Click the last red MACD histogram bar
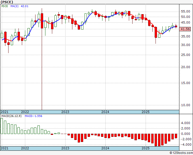 tap(176, 136)
